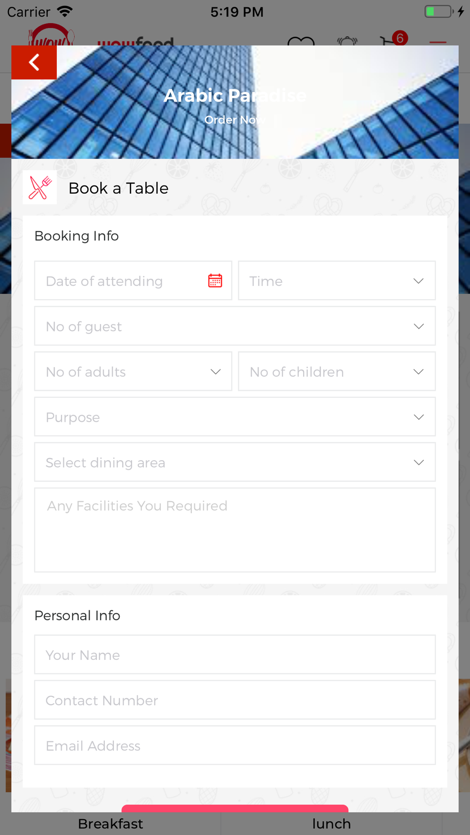The height and width of the screenshot is (835, 470).
Task: Tap the red back arrow button
Action: tap(34, 62)
